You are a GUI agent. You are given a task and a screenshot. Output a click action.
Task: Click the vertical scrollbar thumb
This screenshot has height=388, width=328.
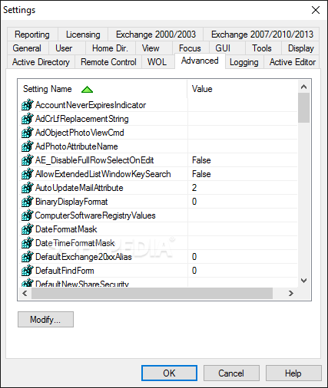(304, 107)
